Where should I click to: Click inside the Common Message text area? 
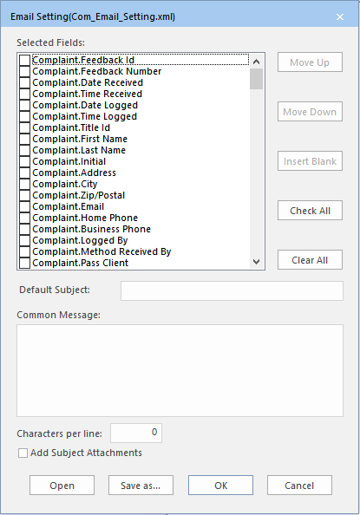click(x=180, y=370)
